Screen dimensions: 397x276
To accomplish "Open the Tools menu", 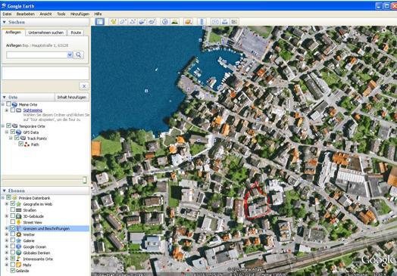I will click(61, 14).
